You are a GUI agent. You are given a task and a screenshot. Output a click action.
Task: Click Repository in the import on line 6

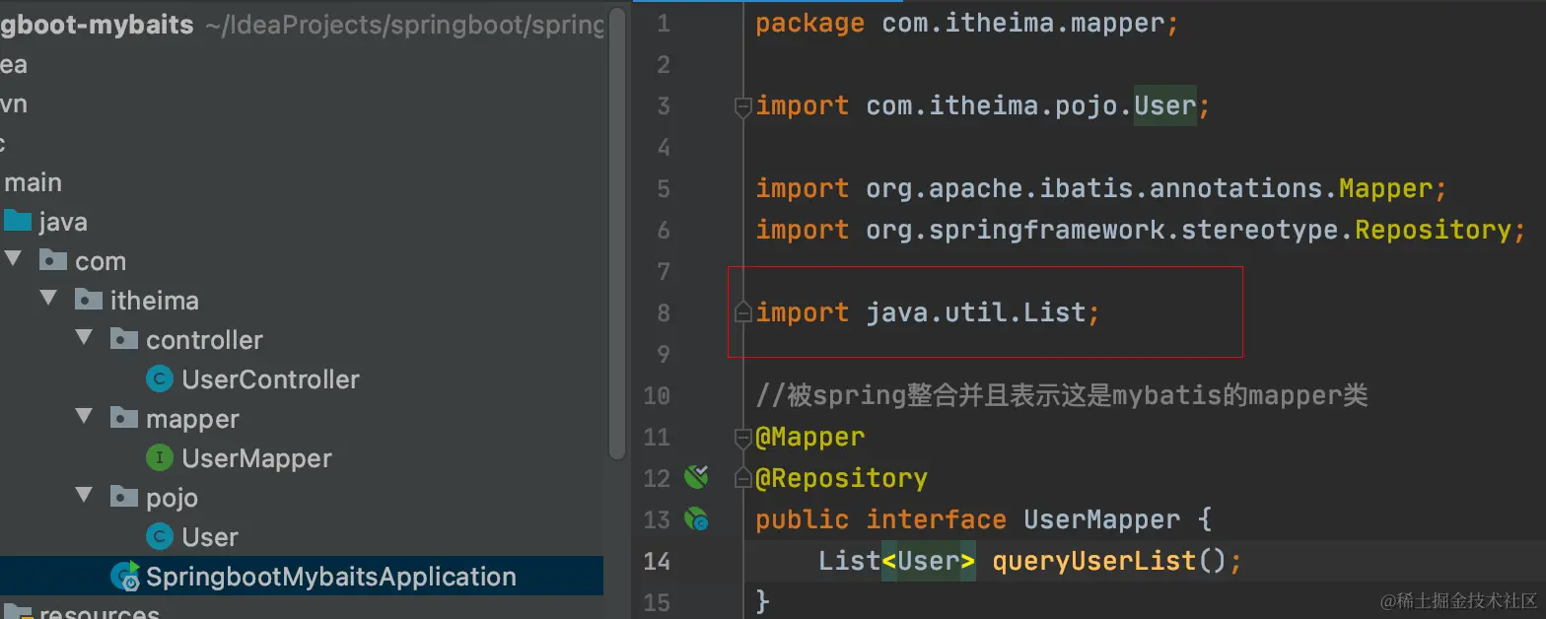[x=1432, y=230]
